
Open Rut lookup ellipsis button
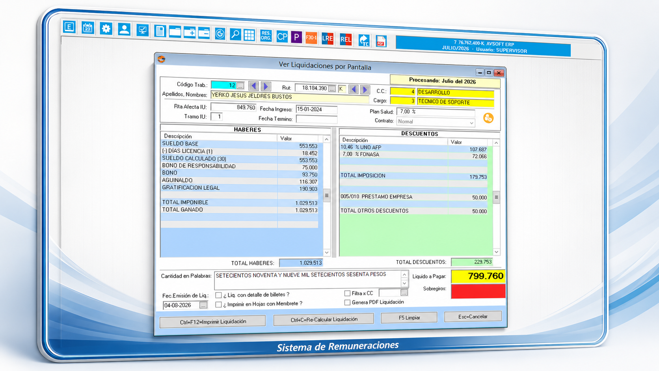[332, 89]
